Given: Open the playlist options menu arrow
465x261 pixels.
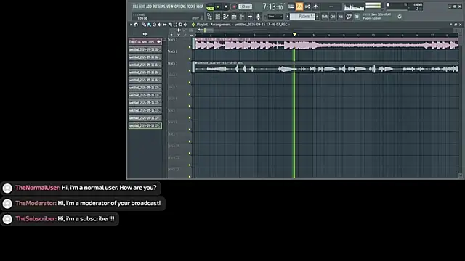Looking at the screenshot, I should click(x=131, y=25).
